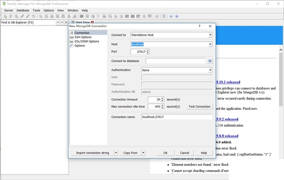Open Import connection string dropdown arrow
The image size is (284, 180).
(x=116, y=153)
